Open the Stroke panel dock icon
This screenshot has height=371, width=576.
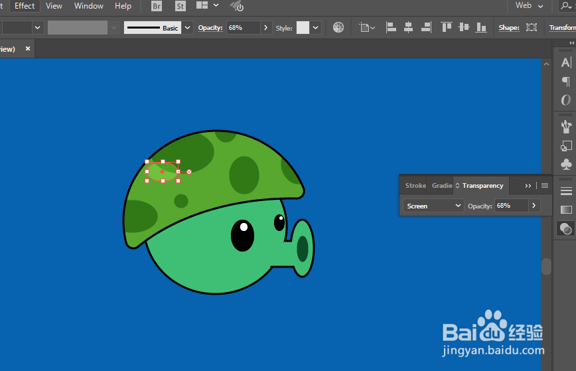(566, 191)
